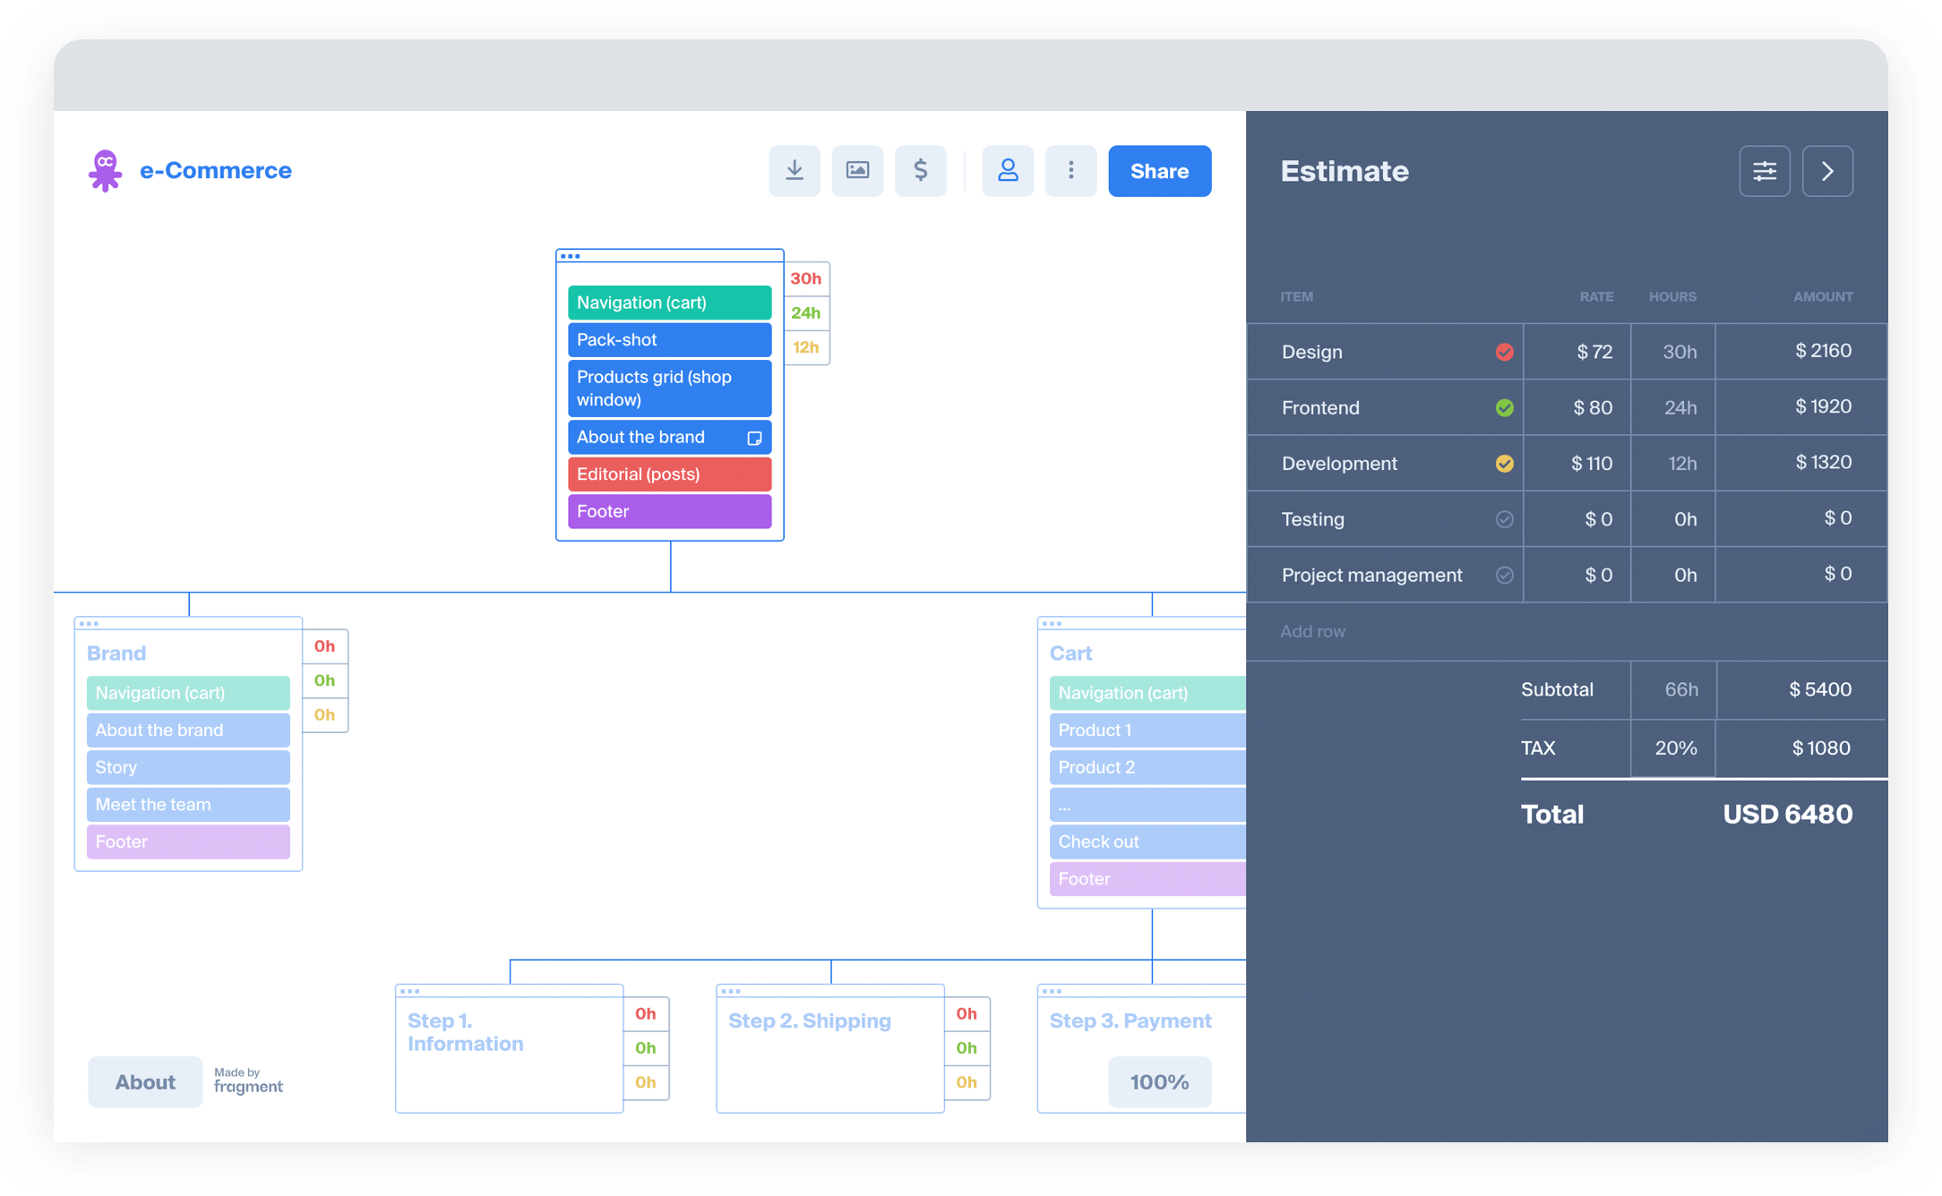Open the three-dot more options menu
Screen dimensions: 1942x1196
click(1070, 171)
